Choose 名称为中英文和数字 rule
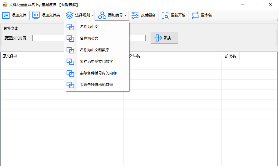The height and width of the screenshot is (166, 278). (96, 62)
